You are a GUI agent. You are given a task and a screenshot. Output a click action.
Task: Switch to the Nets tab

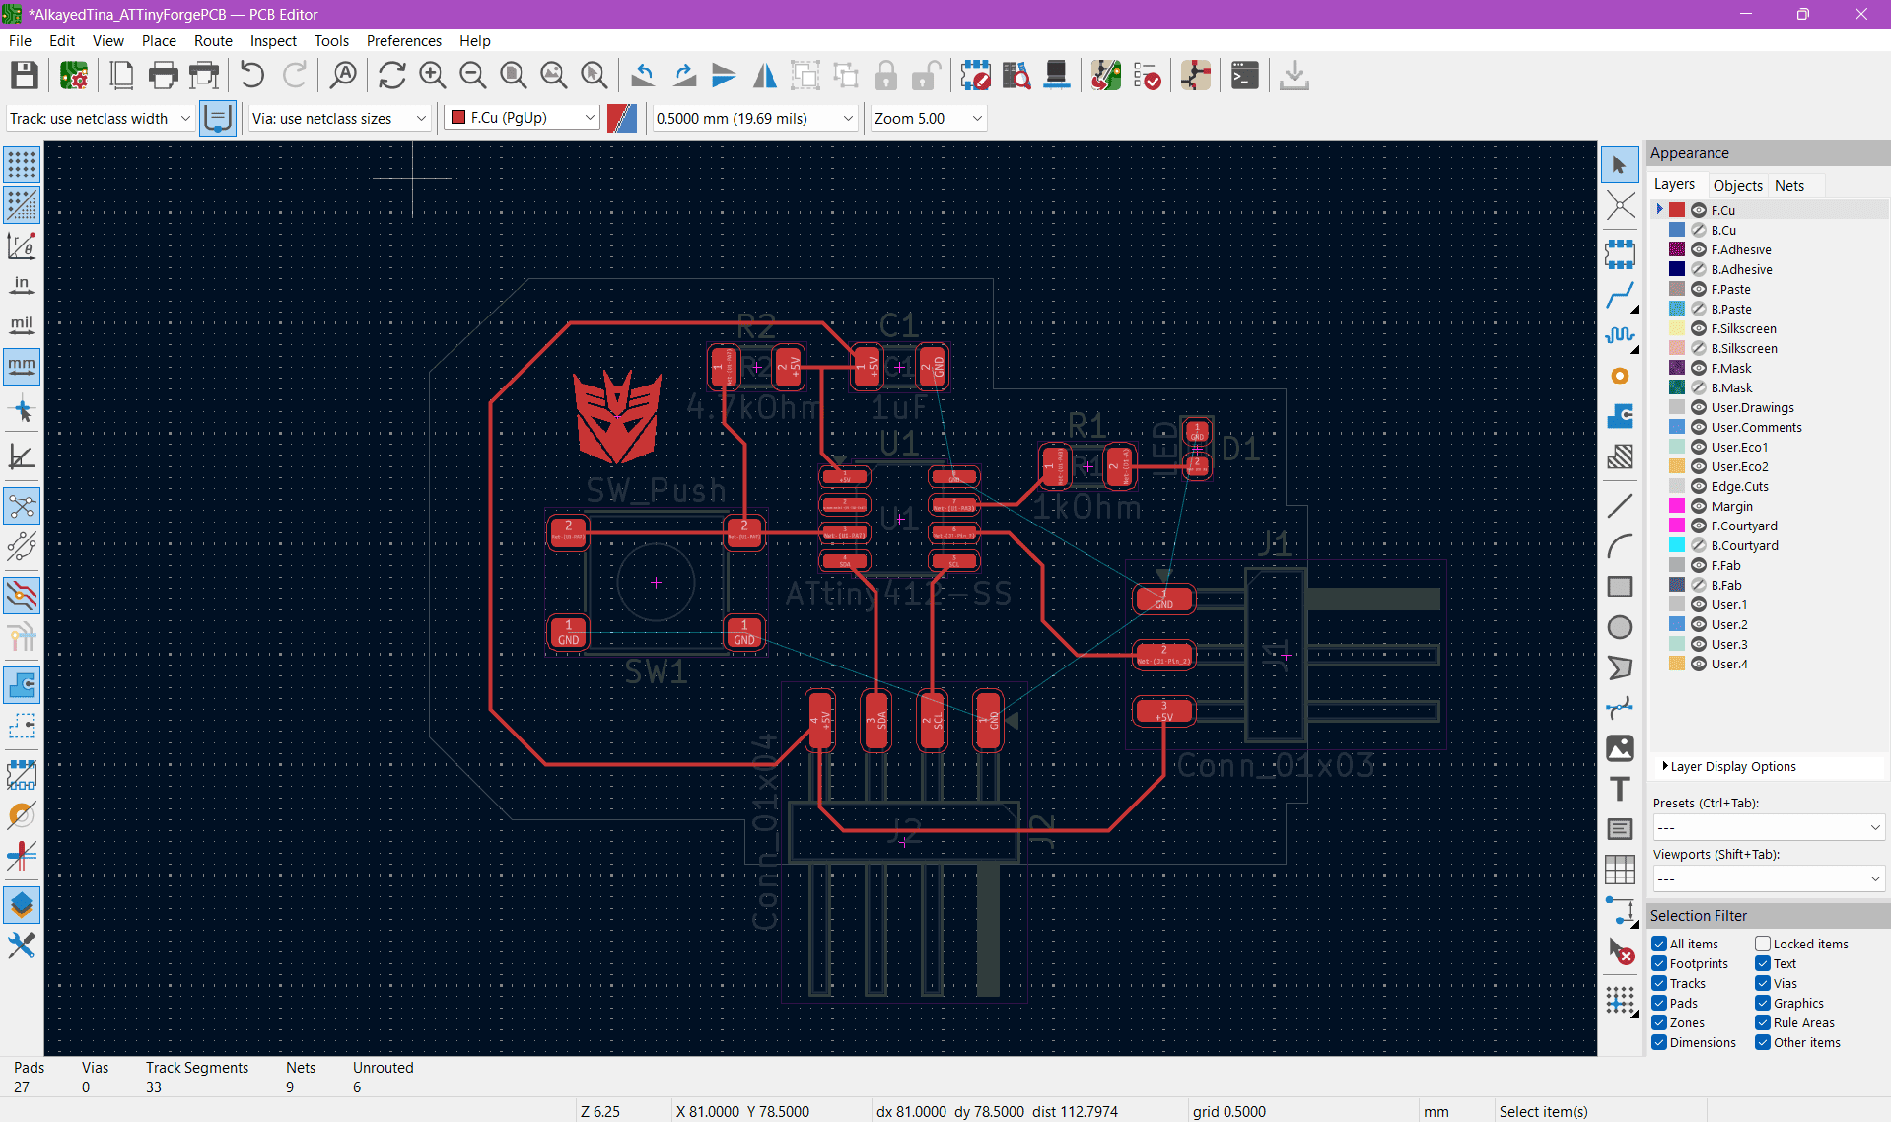point(1791,185)
